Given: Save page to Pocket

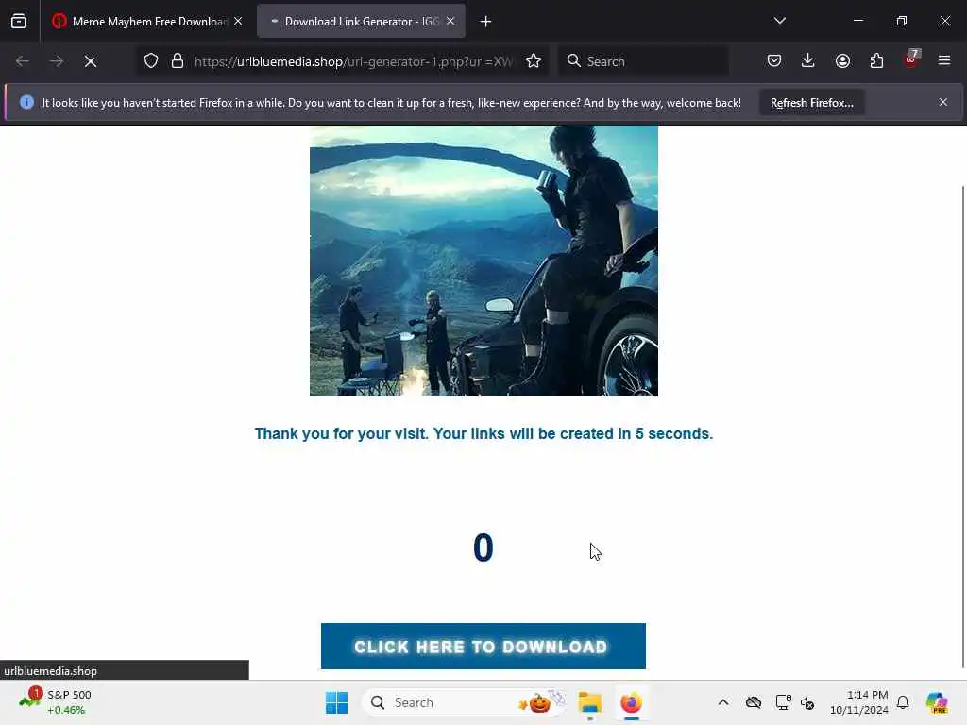Looking at the screenshot, I should (774, 60).
